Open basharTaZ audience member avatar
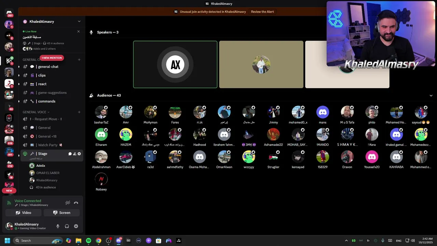This screenshot has height=246, width=437. tap(101, 112)
